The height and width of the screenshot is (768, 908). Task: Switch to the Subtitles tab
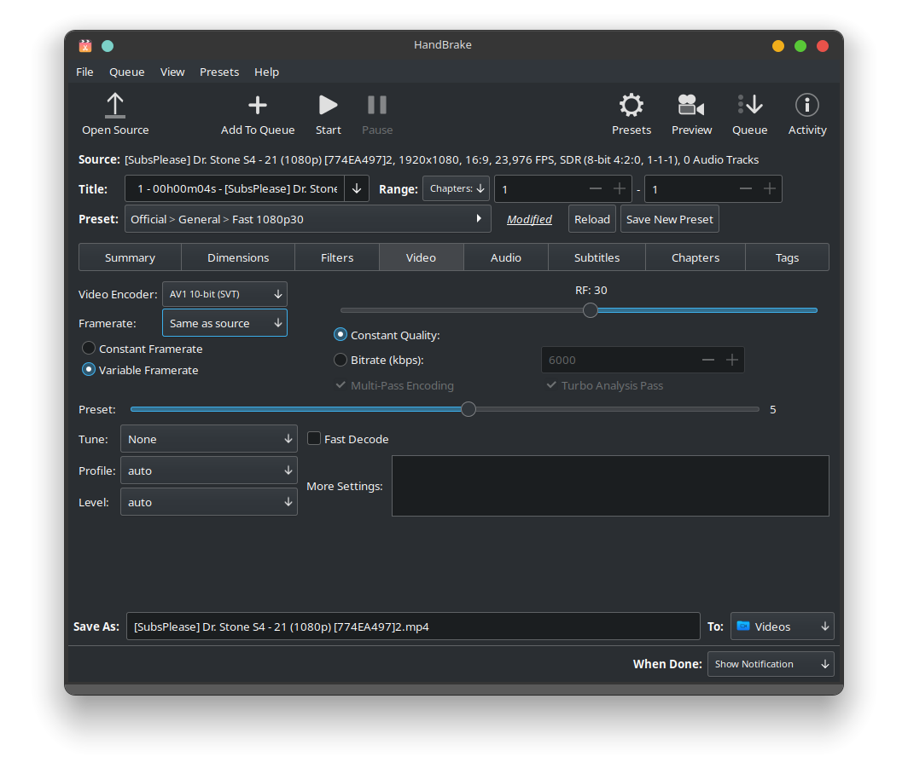coord(597,257)
